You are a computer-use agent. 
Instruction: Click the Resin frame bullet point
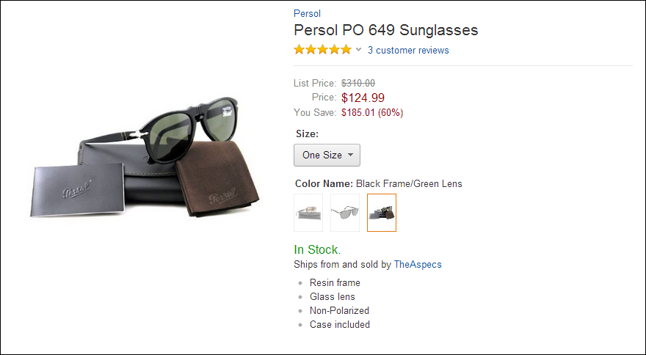(x=335, y=282)
